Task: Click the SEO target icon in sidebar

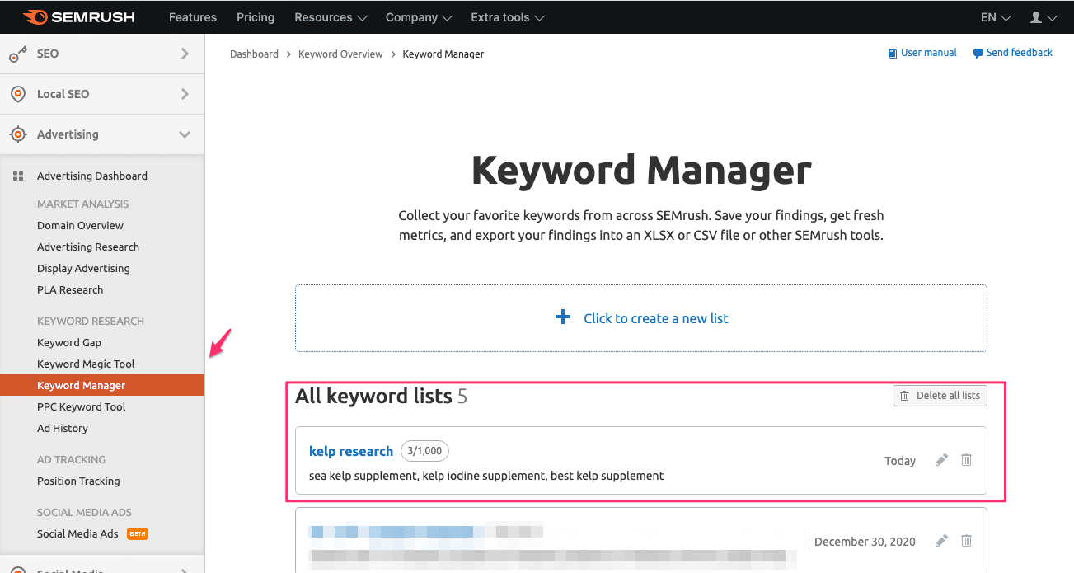Action: pos(18,54)
